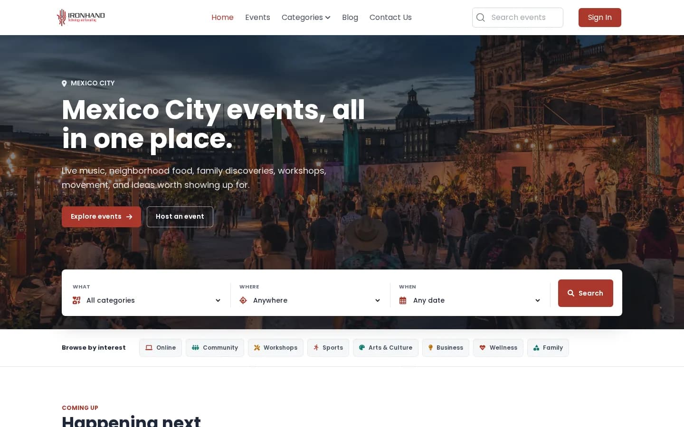
Task: Click the calendar icon under When
Action: (x=403, y=300)
